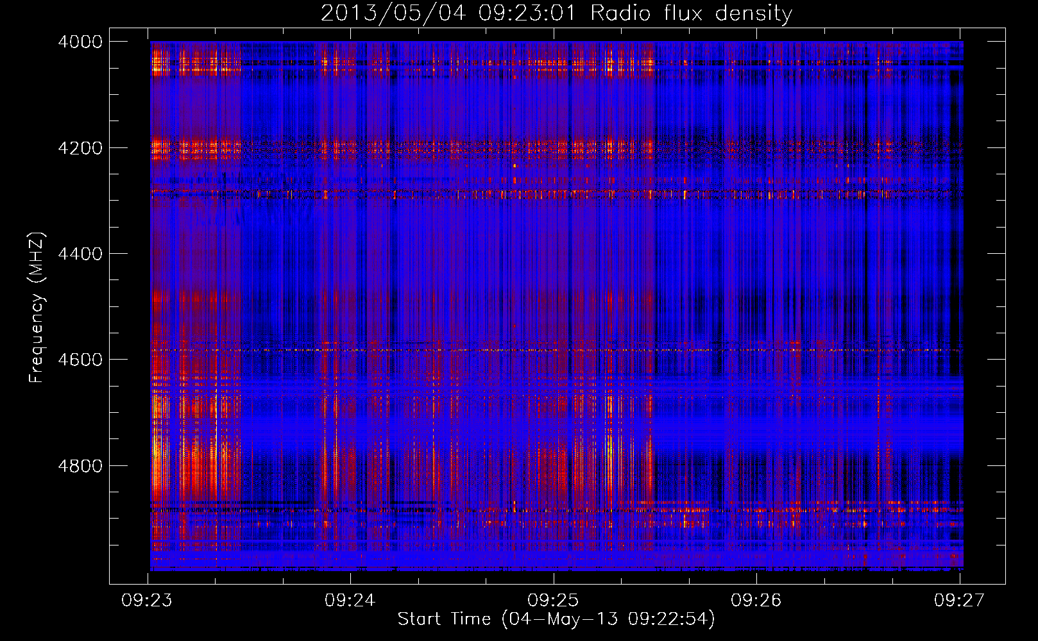
Task: Click the '09:26' time axis label
Action: click(x=756, y=601)
